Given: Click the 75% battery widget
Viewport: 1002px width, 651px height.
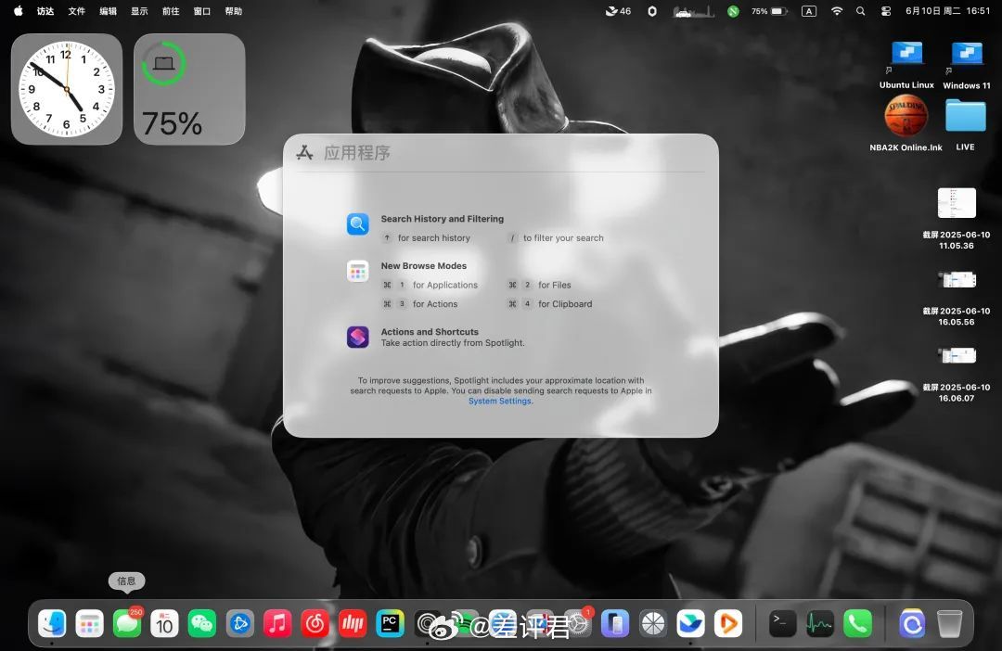Looking at the screenshot, I should [189, 89].
